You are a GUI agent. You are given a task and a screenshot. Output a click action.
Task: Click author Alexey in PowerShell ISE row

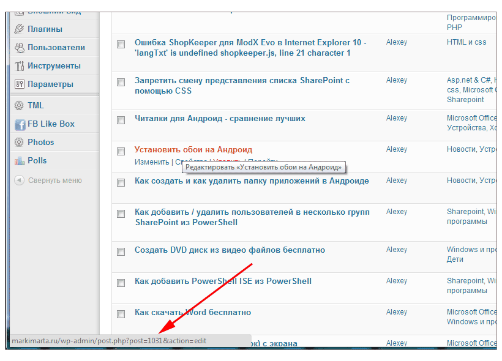pyautogui.click(x=397, y=281)
